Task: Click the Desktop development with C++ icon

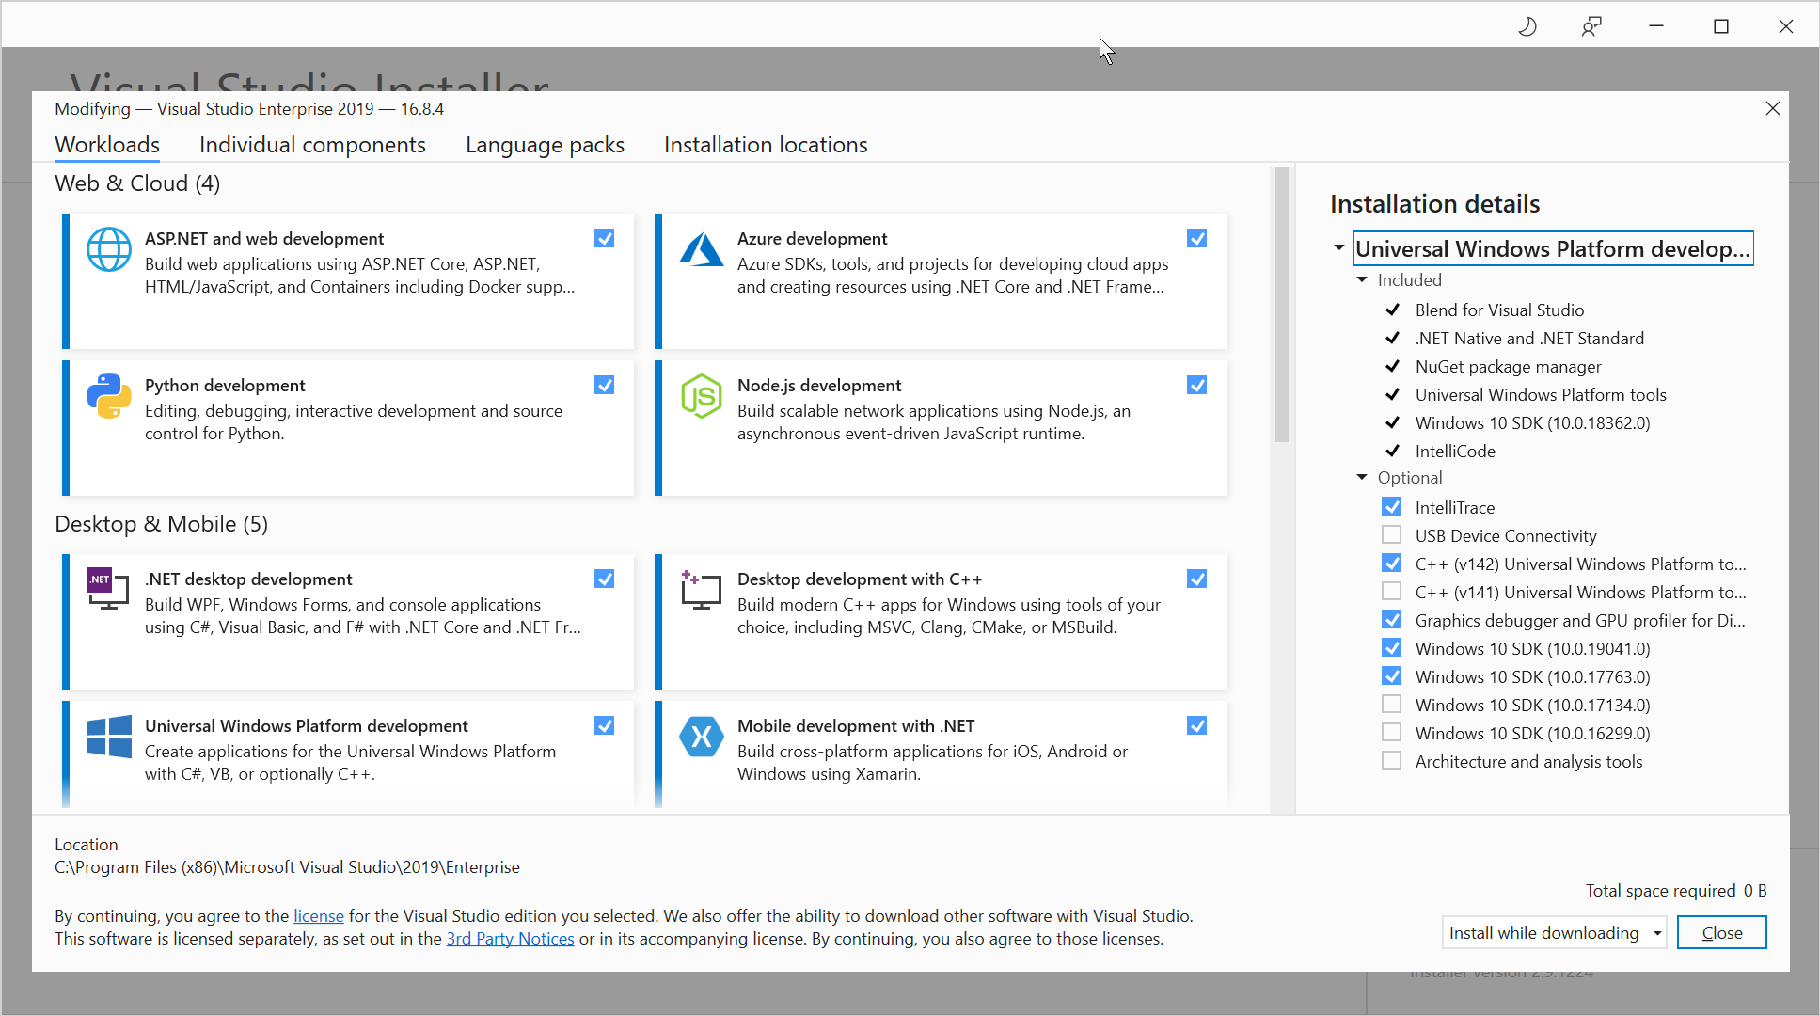Action: 701,590
